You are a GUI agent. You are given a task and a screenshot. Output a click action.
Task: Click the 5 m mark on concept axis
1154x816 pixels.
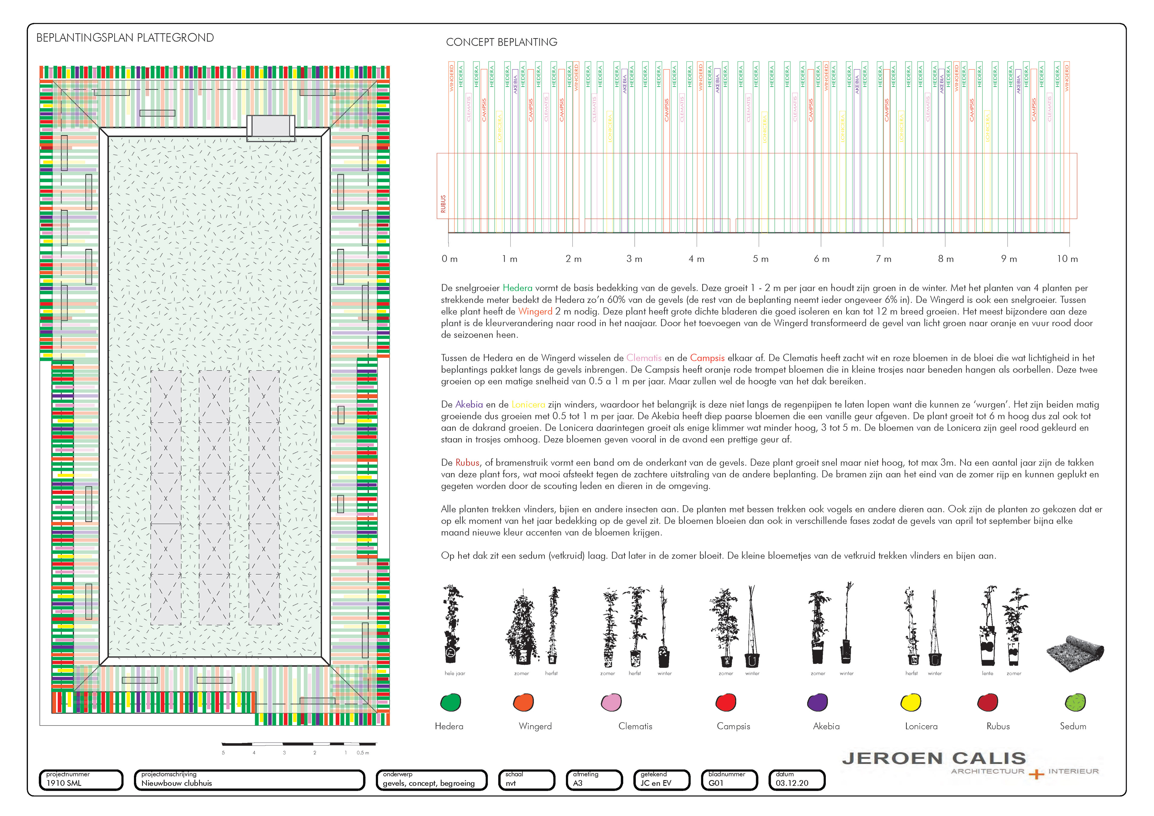[x=760, y=259]
